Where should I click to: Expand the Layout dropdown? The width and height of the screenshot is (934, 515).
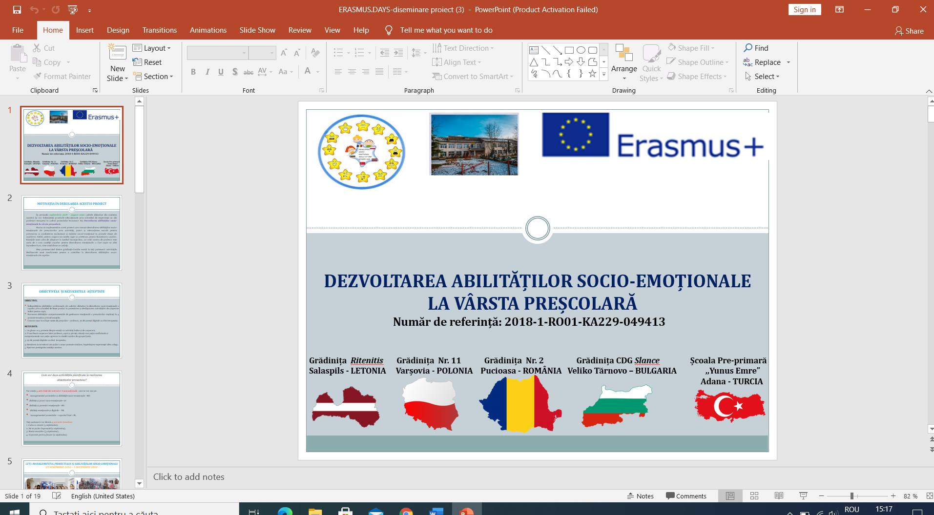pos(152,48)
